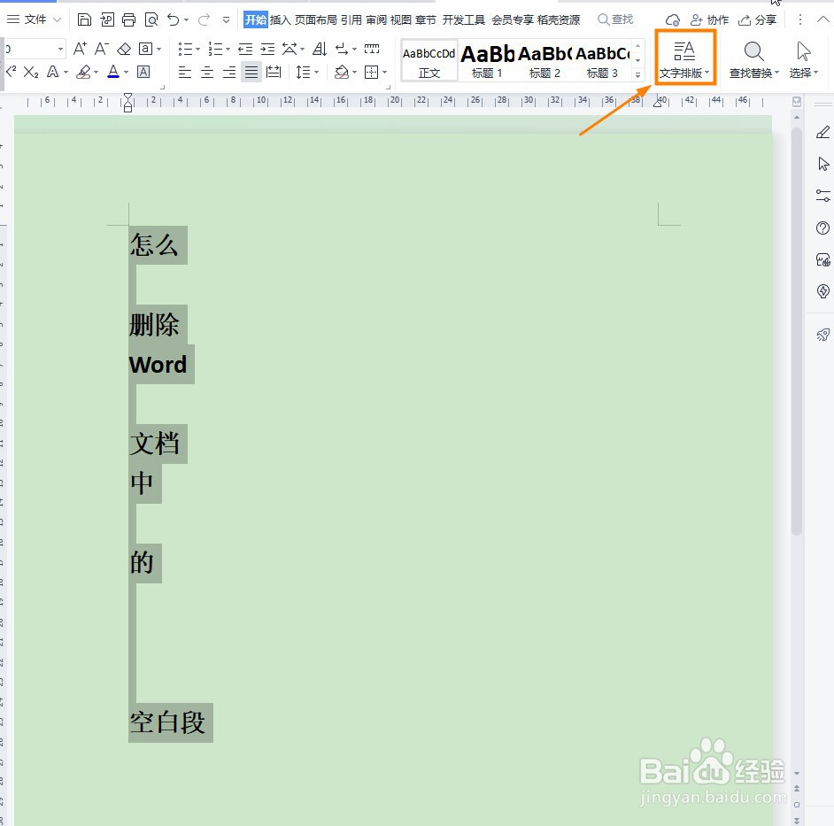Open print preview icon

point(151,19)
